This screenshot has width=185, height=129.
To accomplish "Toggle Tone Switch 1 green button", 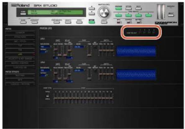I will pos(118,15).
